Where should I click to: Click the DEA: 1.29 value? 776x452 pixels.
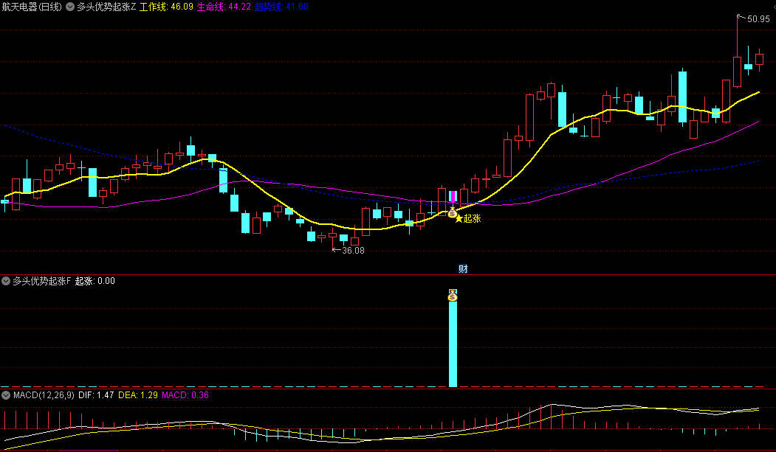138,395
